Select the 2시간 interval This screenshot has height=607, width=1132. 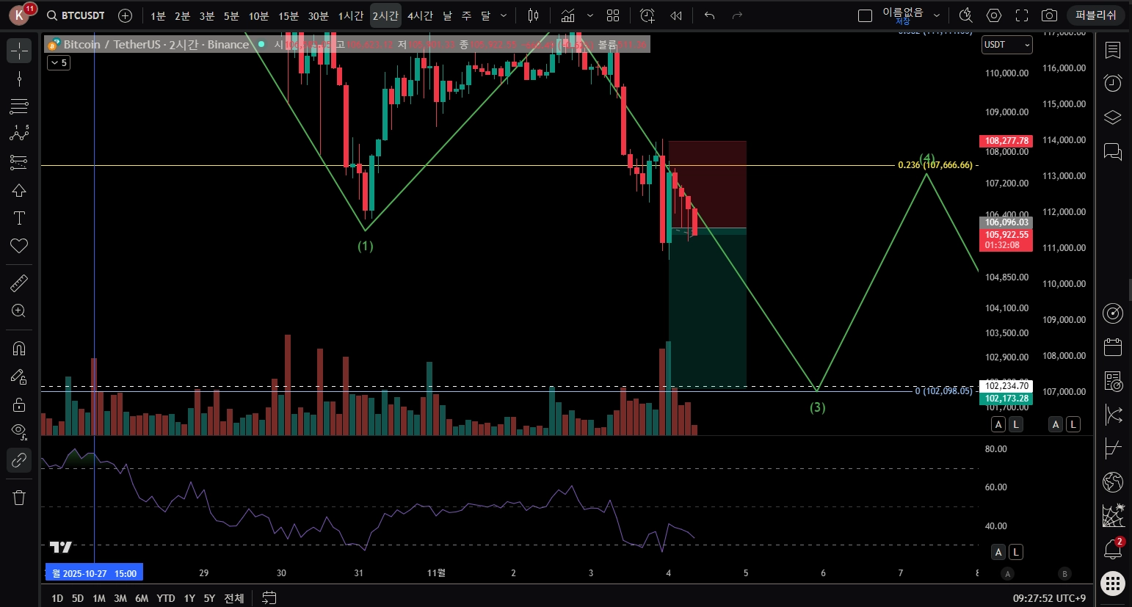(385, 15)
